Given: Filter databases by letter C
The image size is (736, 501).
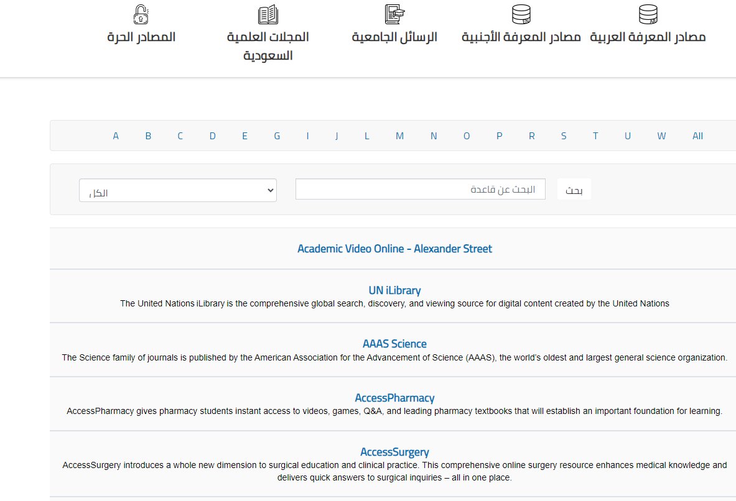Looking at the screenshot, I should [x=180, y=136].
